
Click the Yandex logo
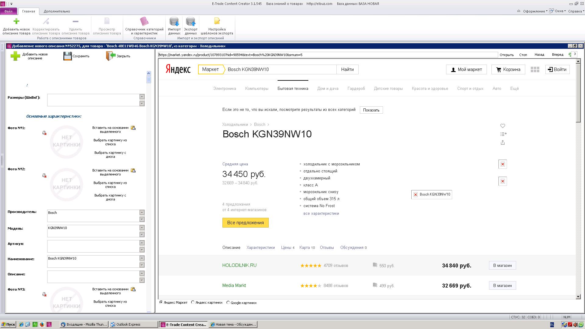(x=178, y=69)
